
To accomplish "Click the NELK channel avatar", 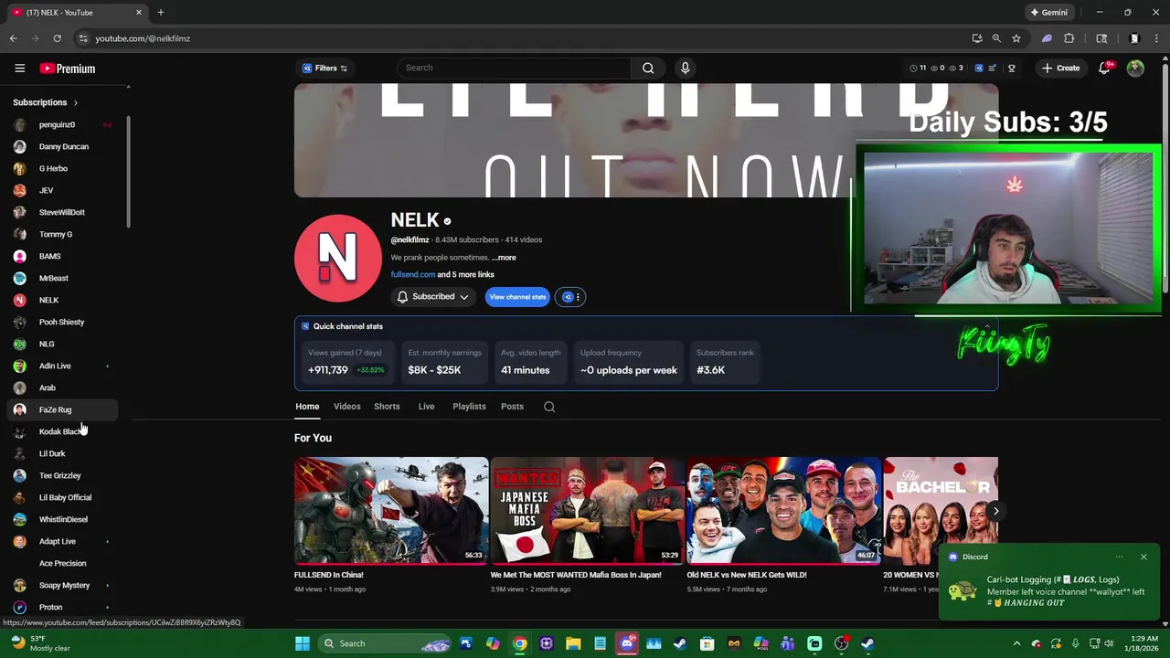I will pyautogui.click(x=338, y=259).
